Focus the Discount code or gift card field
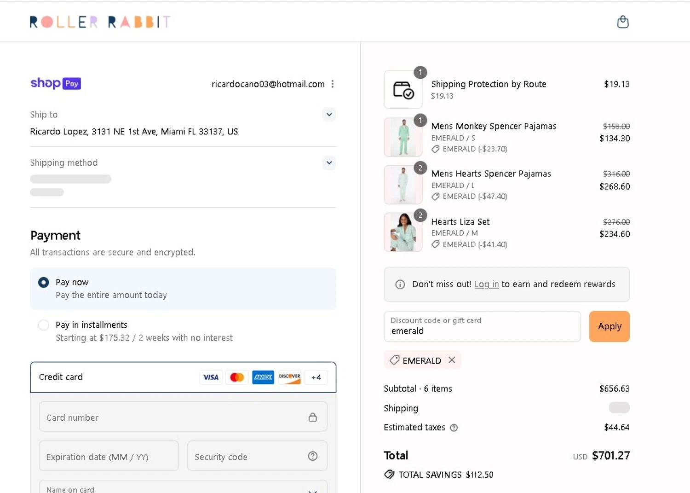This screenshot has height=493, width=690. [x=482, y=326]
